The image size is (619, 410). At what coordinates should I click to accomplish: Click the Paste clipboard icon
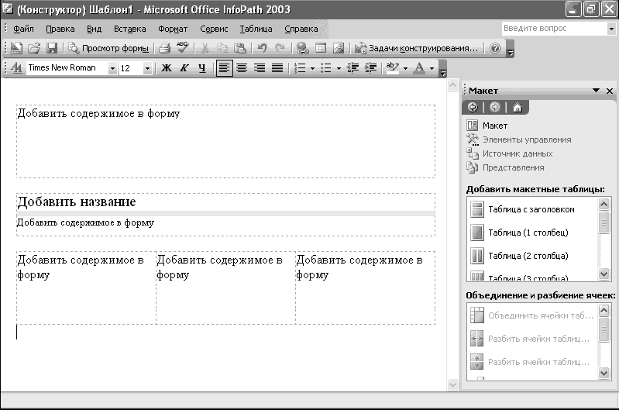[x=239, y=48]
